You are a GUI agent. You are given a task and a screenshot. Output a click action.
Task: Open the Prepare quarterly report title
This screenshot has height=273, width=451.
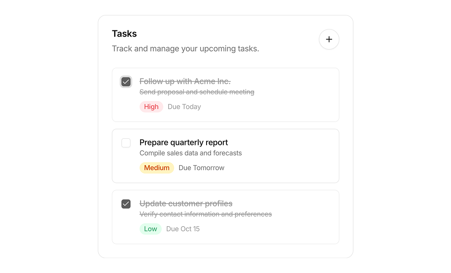[184, 143]
